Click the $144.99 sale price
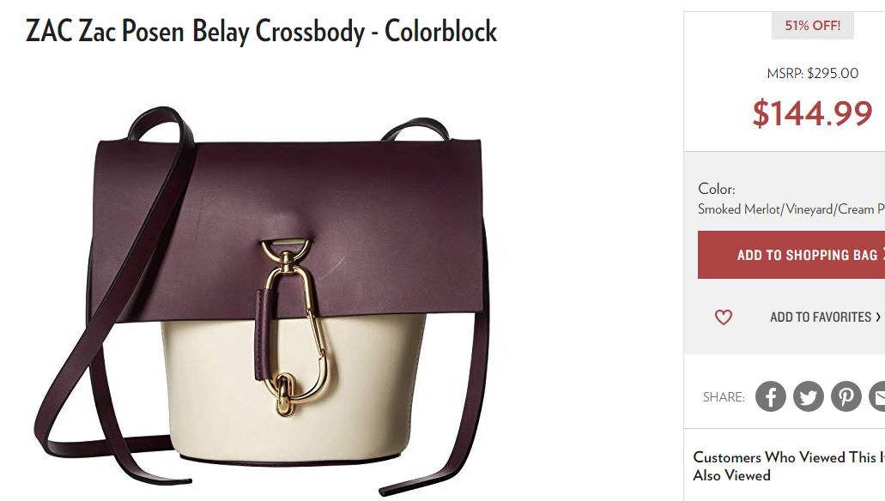Image resolution: width=885 pixels, height=501 pixels. click(x=813, y=113)
